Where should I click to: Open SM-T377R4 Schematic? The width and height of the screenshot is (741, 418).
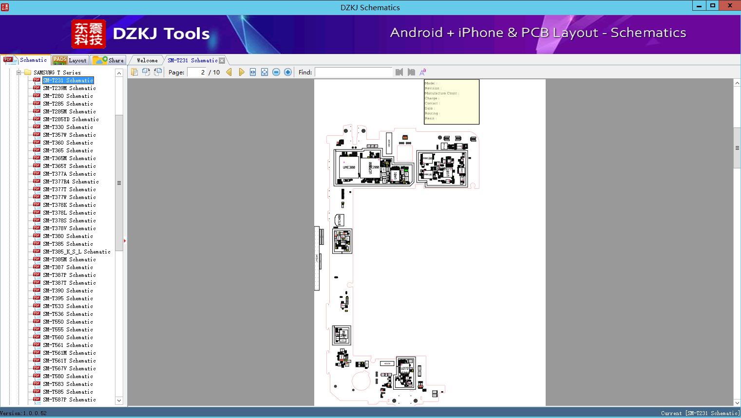coord(71,182)
